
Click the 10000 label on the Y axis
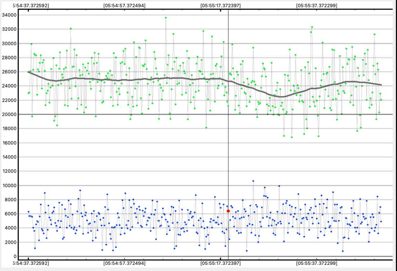10,185
